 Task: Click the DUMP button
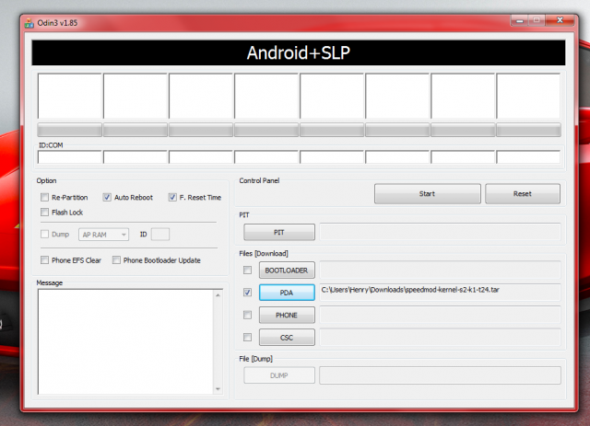[x=279, y=375]
